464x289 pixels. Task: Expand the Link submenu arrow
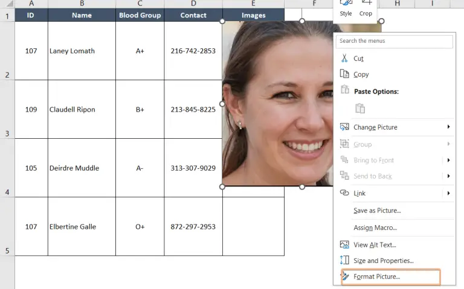pos(448,193)
